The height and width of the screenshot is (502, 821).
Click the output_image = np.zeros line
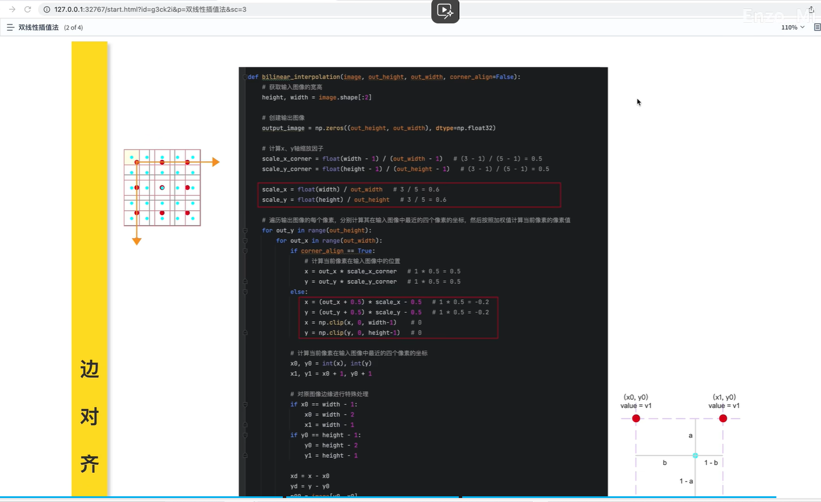379,128
